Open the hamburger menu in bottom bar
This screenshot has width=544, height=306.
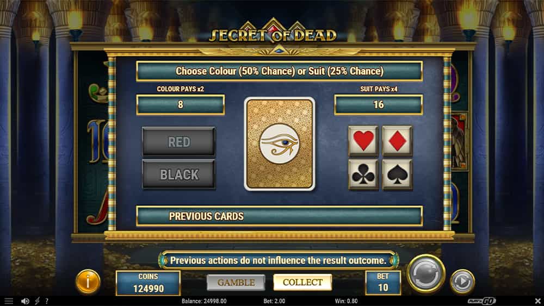(9, 301)
